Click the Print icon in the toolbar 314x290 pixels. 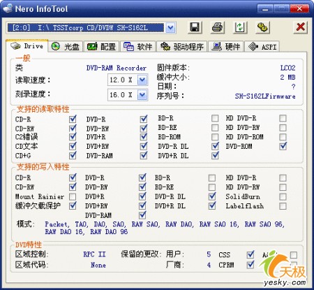point(218,27)
